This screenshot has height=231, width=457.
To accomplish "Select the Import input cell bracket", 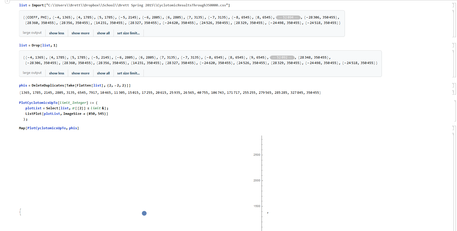I will pos(453,5).
